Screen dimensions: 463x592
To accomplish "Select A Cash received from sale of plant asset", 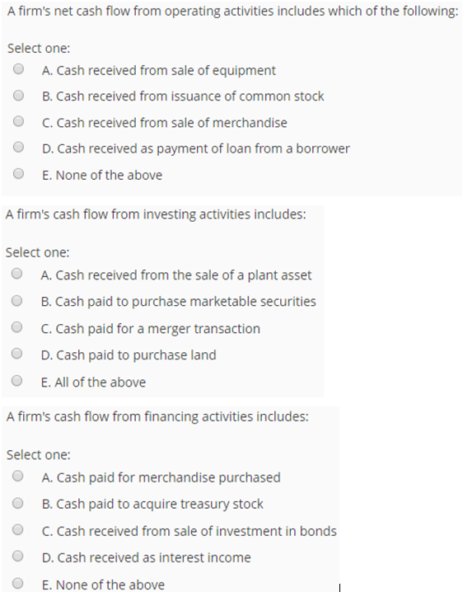I will pyautogui.click(x=16, y=274).
